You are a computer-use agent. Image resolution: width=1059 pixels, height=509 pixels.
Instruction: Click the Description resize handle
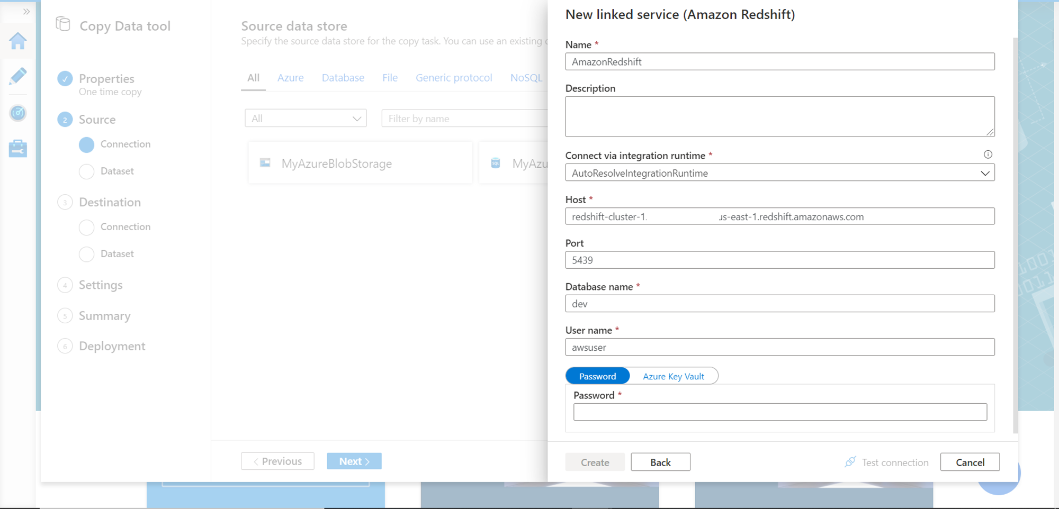[x=990, y=132]
